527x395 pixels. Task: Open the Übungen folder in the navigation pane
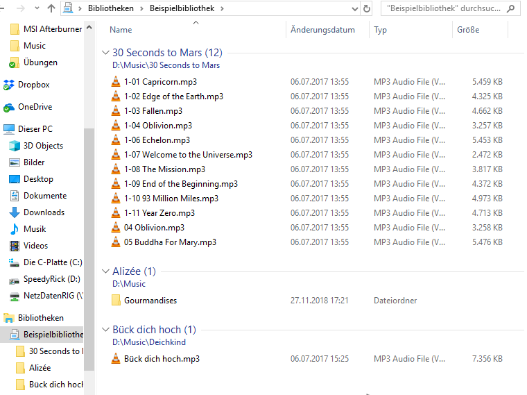(x=33, y=62)
